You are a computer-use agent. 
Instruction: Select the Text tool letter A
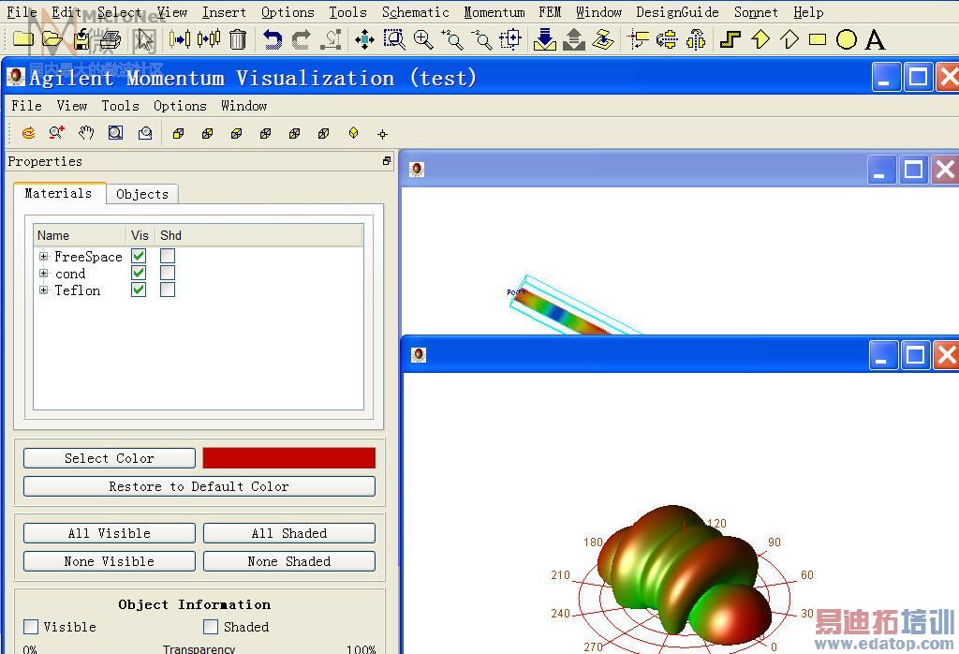876,39
